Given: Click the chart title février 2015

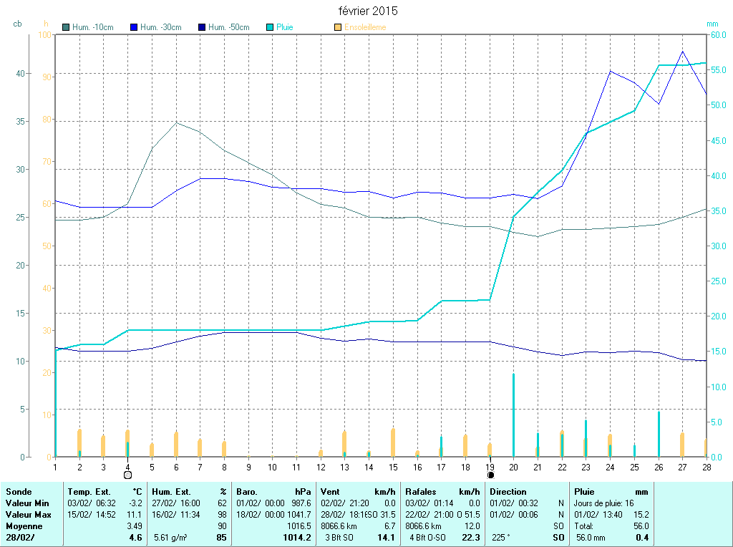Looking at the screenshot, I should [368, 11].
